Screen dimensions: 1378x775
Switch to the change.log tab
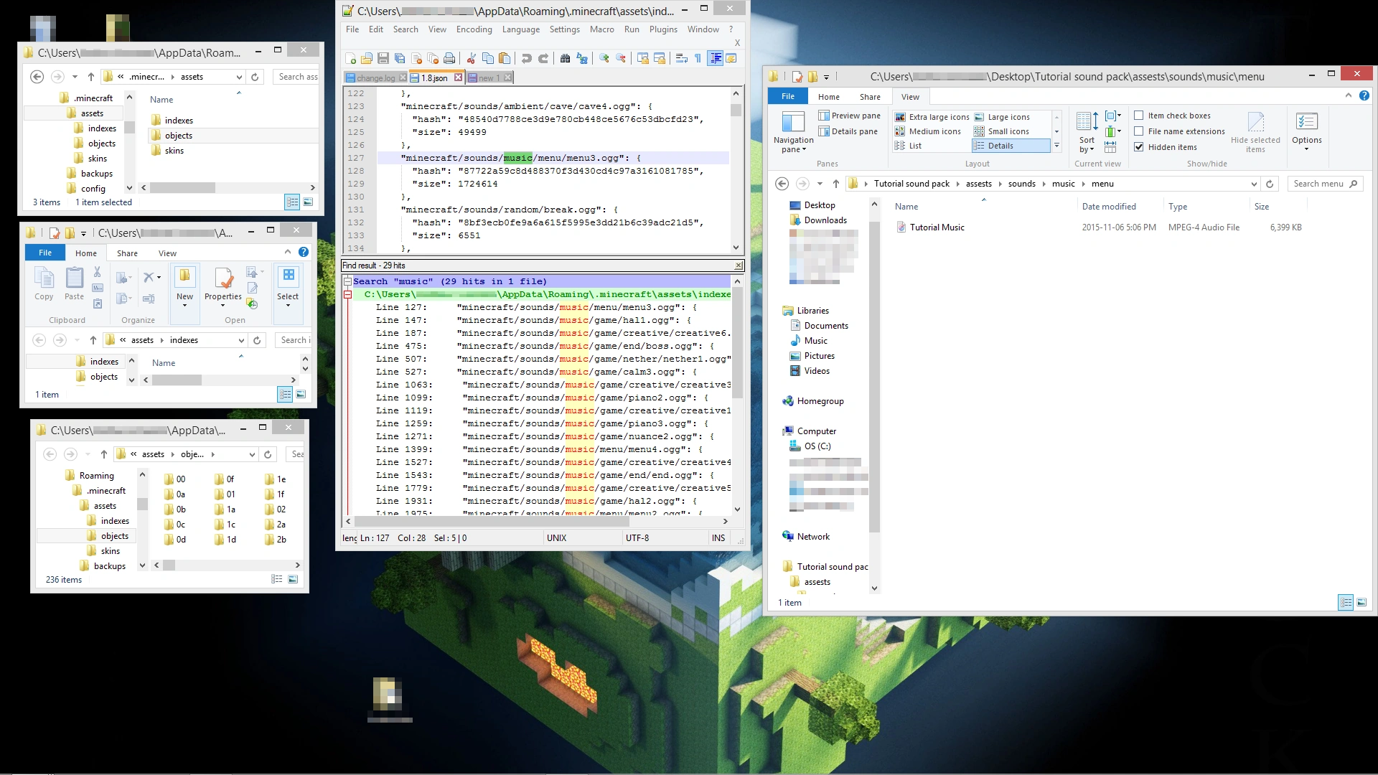coord(375,78)
